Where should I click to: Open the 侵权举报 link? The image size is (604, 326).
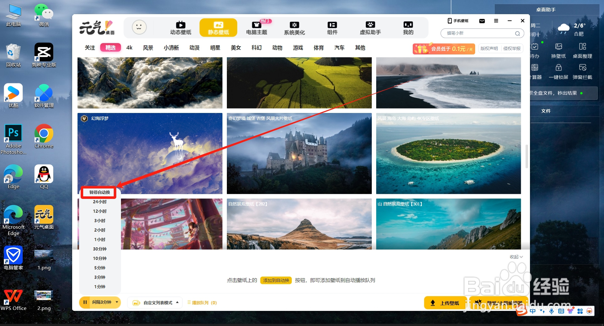[512, 48]
